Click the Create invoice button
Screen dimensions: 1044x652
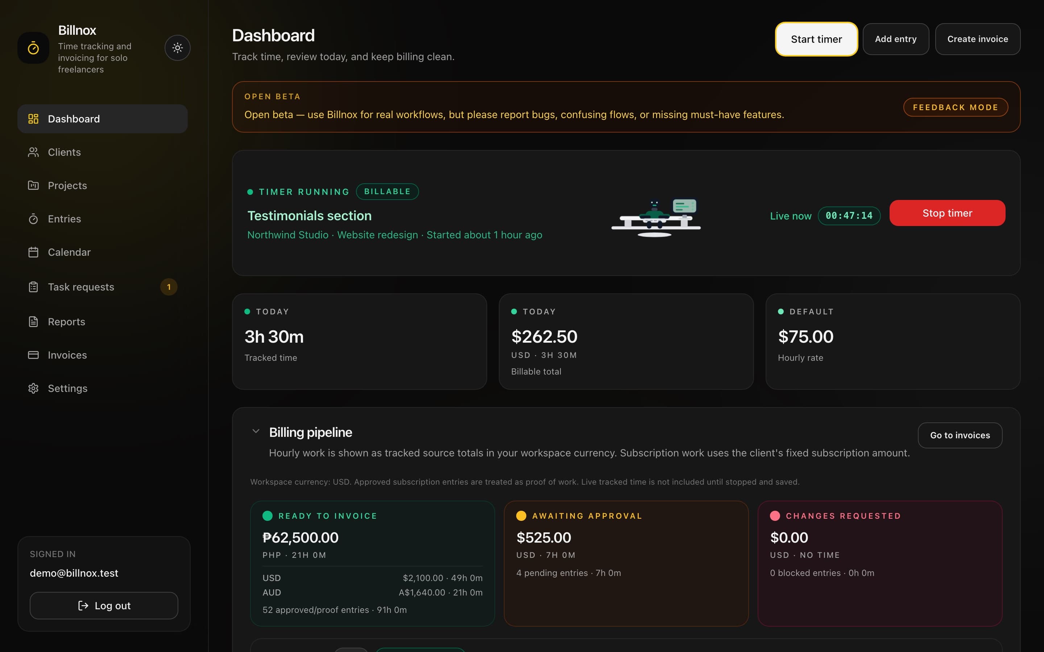pos(978,39)
